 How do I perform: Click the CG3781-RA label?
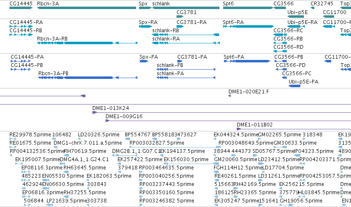192,22
